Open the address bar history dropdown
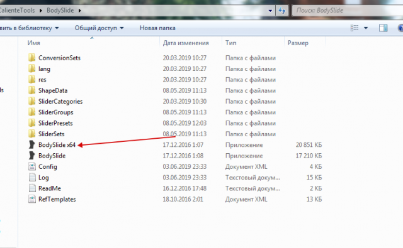Screen dimensions: 403x248 tap(270, 11)
